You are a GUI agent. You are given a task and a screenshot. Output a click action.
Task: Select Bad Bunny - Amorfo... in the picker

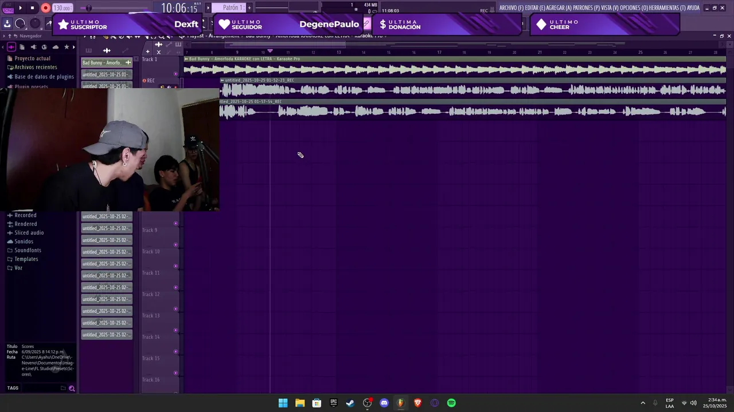(x=107, y=62)
